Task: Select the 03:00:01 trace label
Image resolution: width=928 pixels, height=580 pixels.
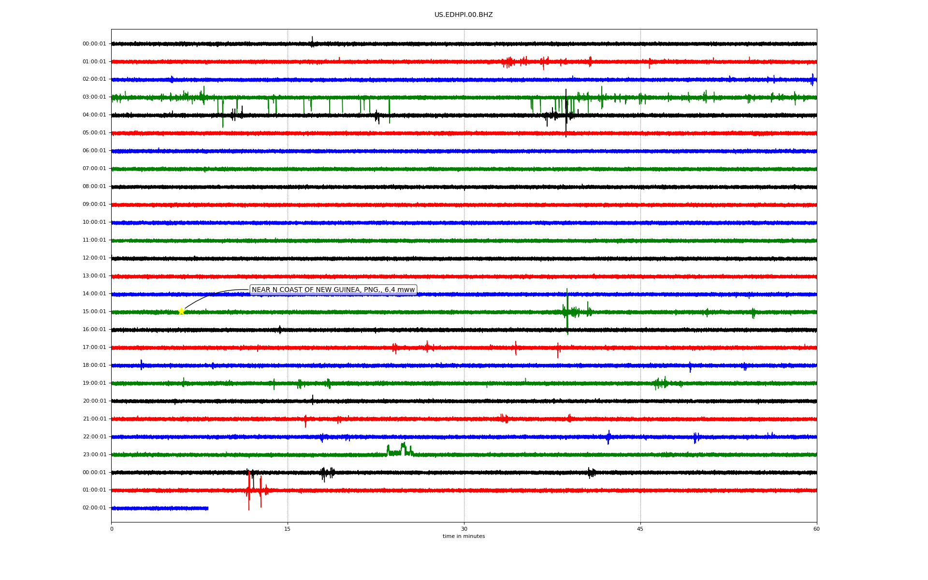Action: [94, 97]
